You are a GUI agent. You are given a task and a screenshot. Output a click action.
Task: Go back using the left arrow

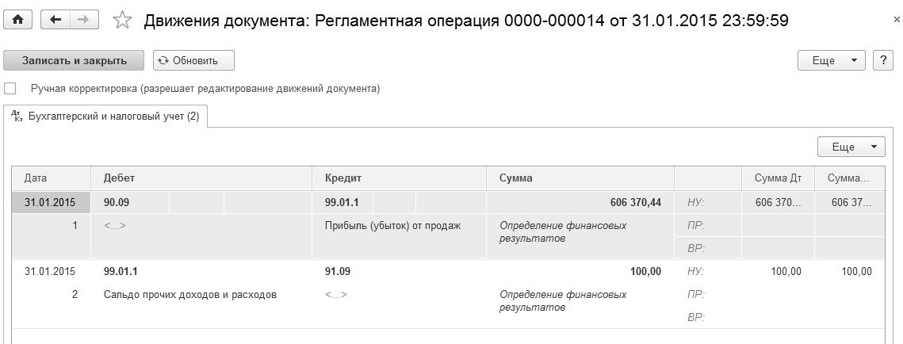55,21
